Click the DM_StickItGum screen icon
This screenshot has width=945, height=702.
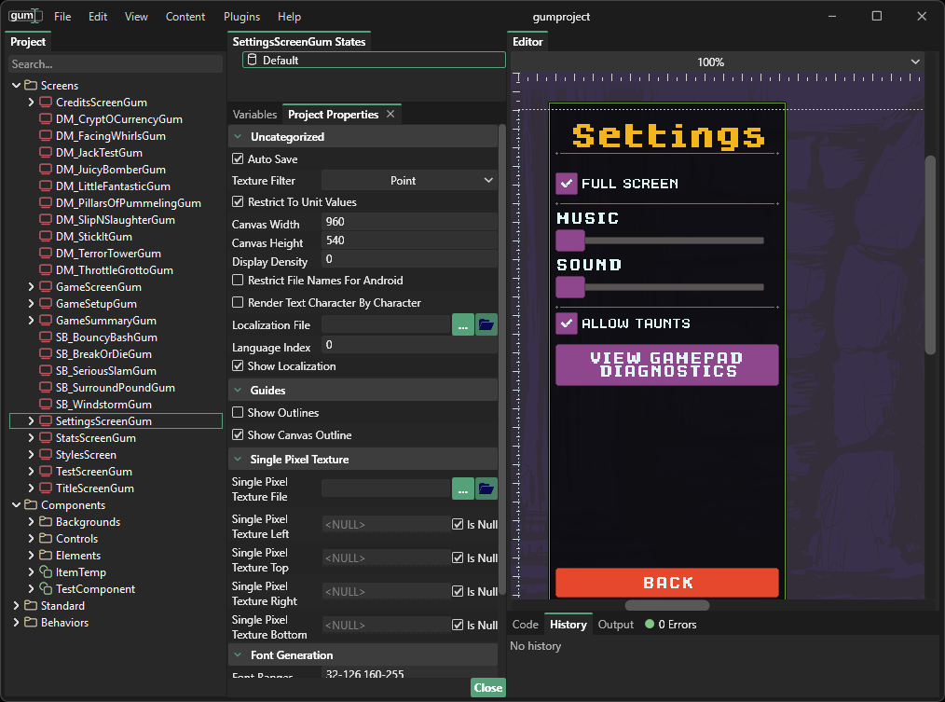pyautogui.click(x=45, y=237)
